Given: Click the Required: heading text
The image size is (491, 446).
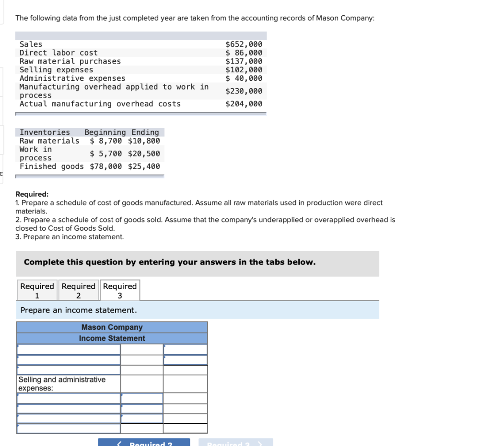Looking at the screenshot, I should coord(32,194).
